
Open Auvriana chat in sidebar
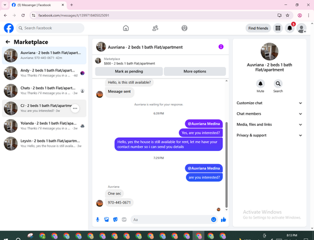pos(44,55)
